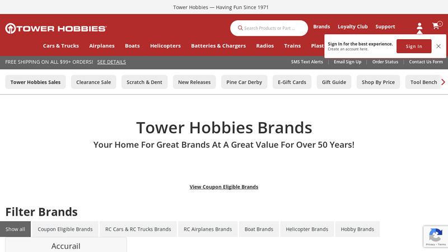Open the shopping cart
448x252 pixels.
coord(436,26)
